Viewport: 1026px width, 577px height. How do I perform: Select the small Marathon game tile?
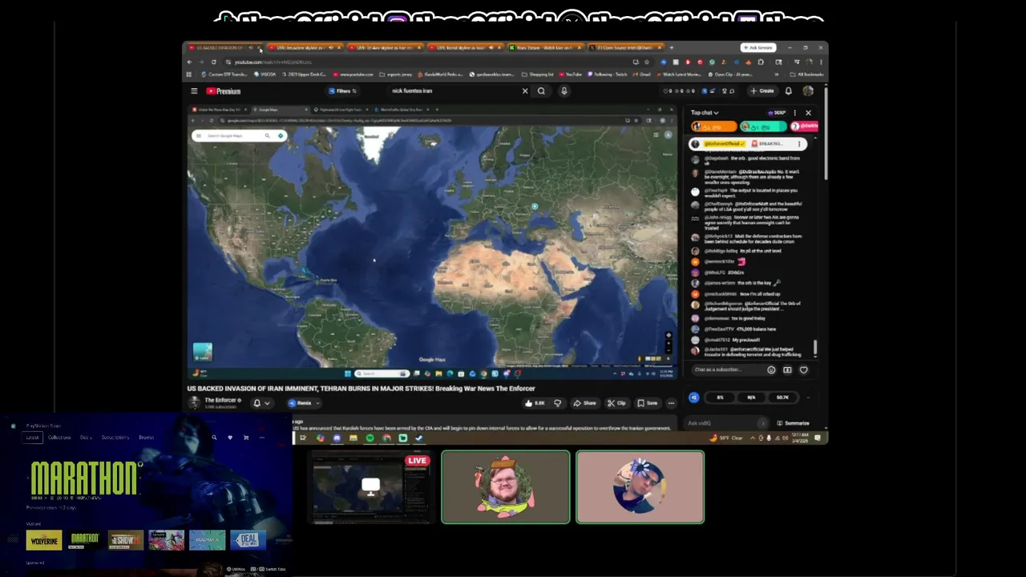(x=85, y=540)
